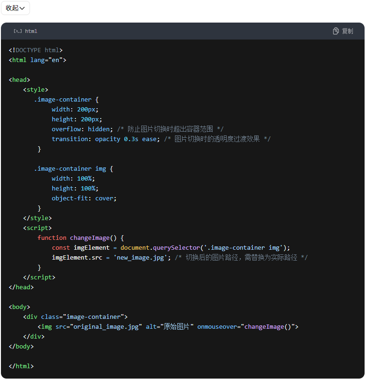
Task: Click the terminal icon beside html label
Action: [17, 31]
